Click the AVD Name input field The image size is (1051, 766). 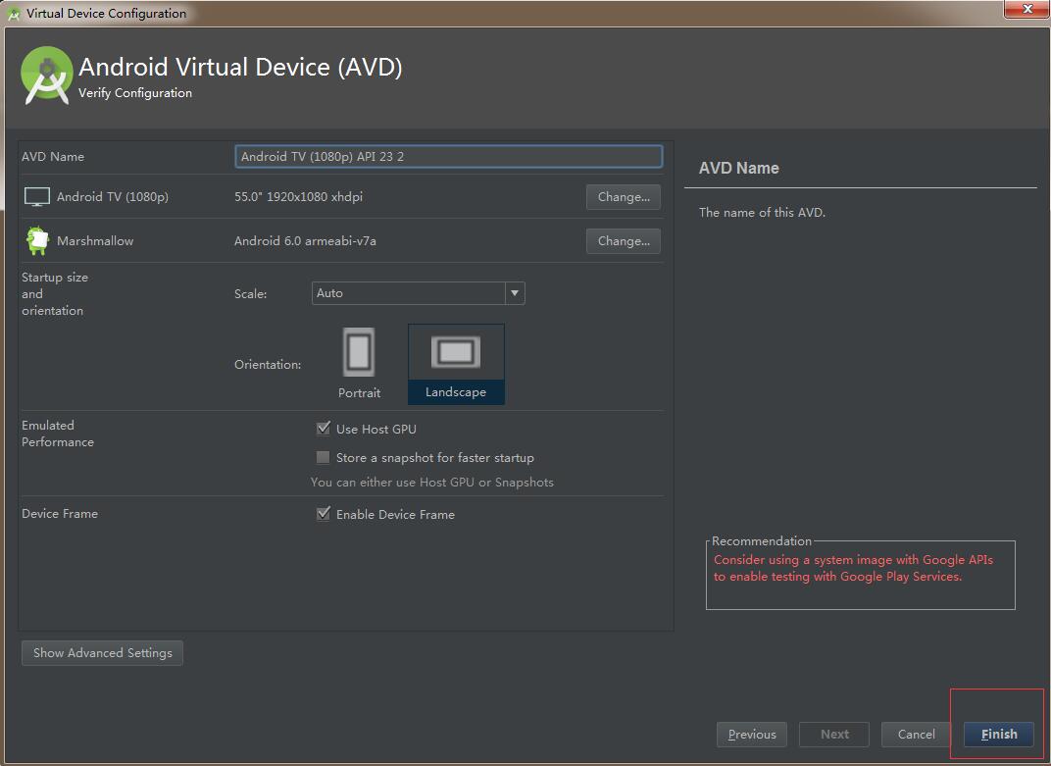(448, 156)
